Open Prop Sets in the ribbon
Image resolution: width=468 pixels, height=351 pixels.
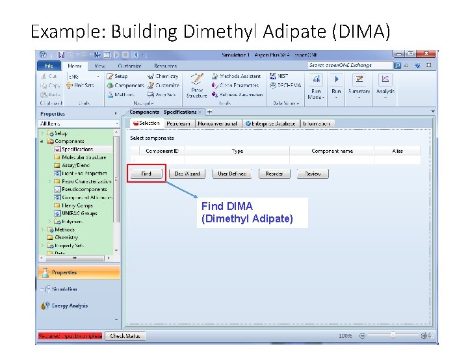point(162,95)
